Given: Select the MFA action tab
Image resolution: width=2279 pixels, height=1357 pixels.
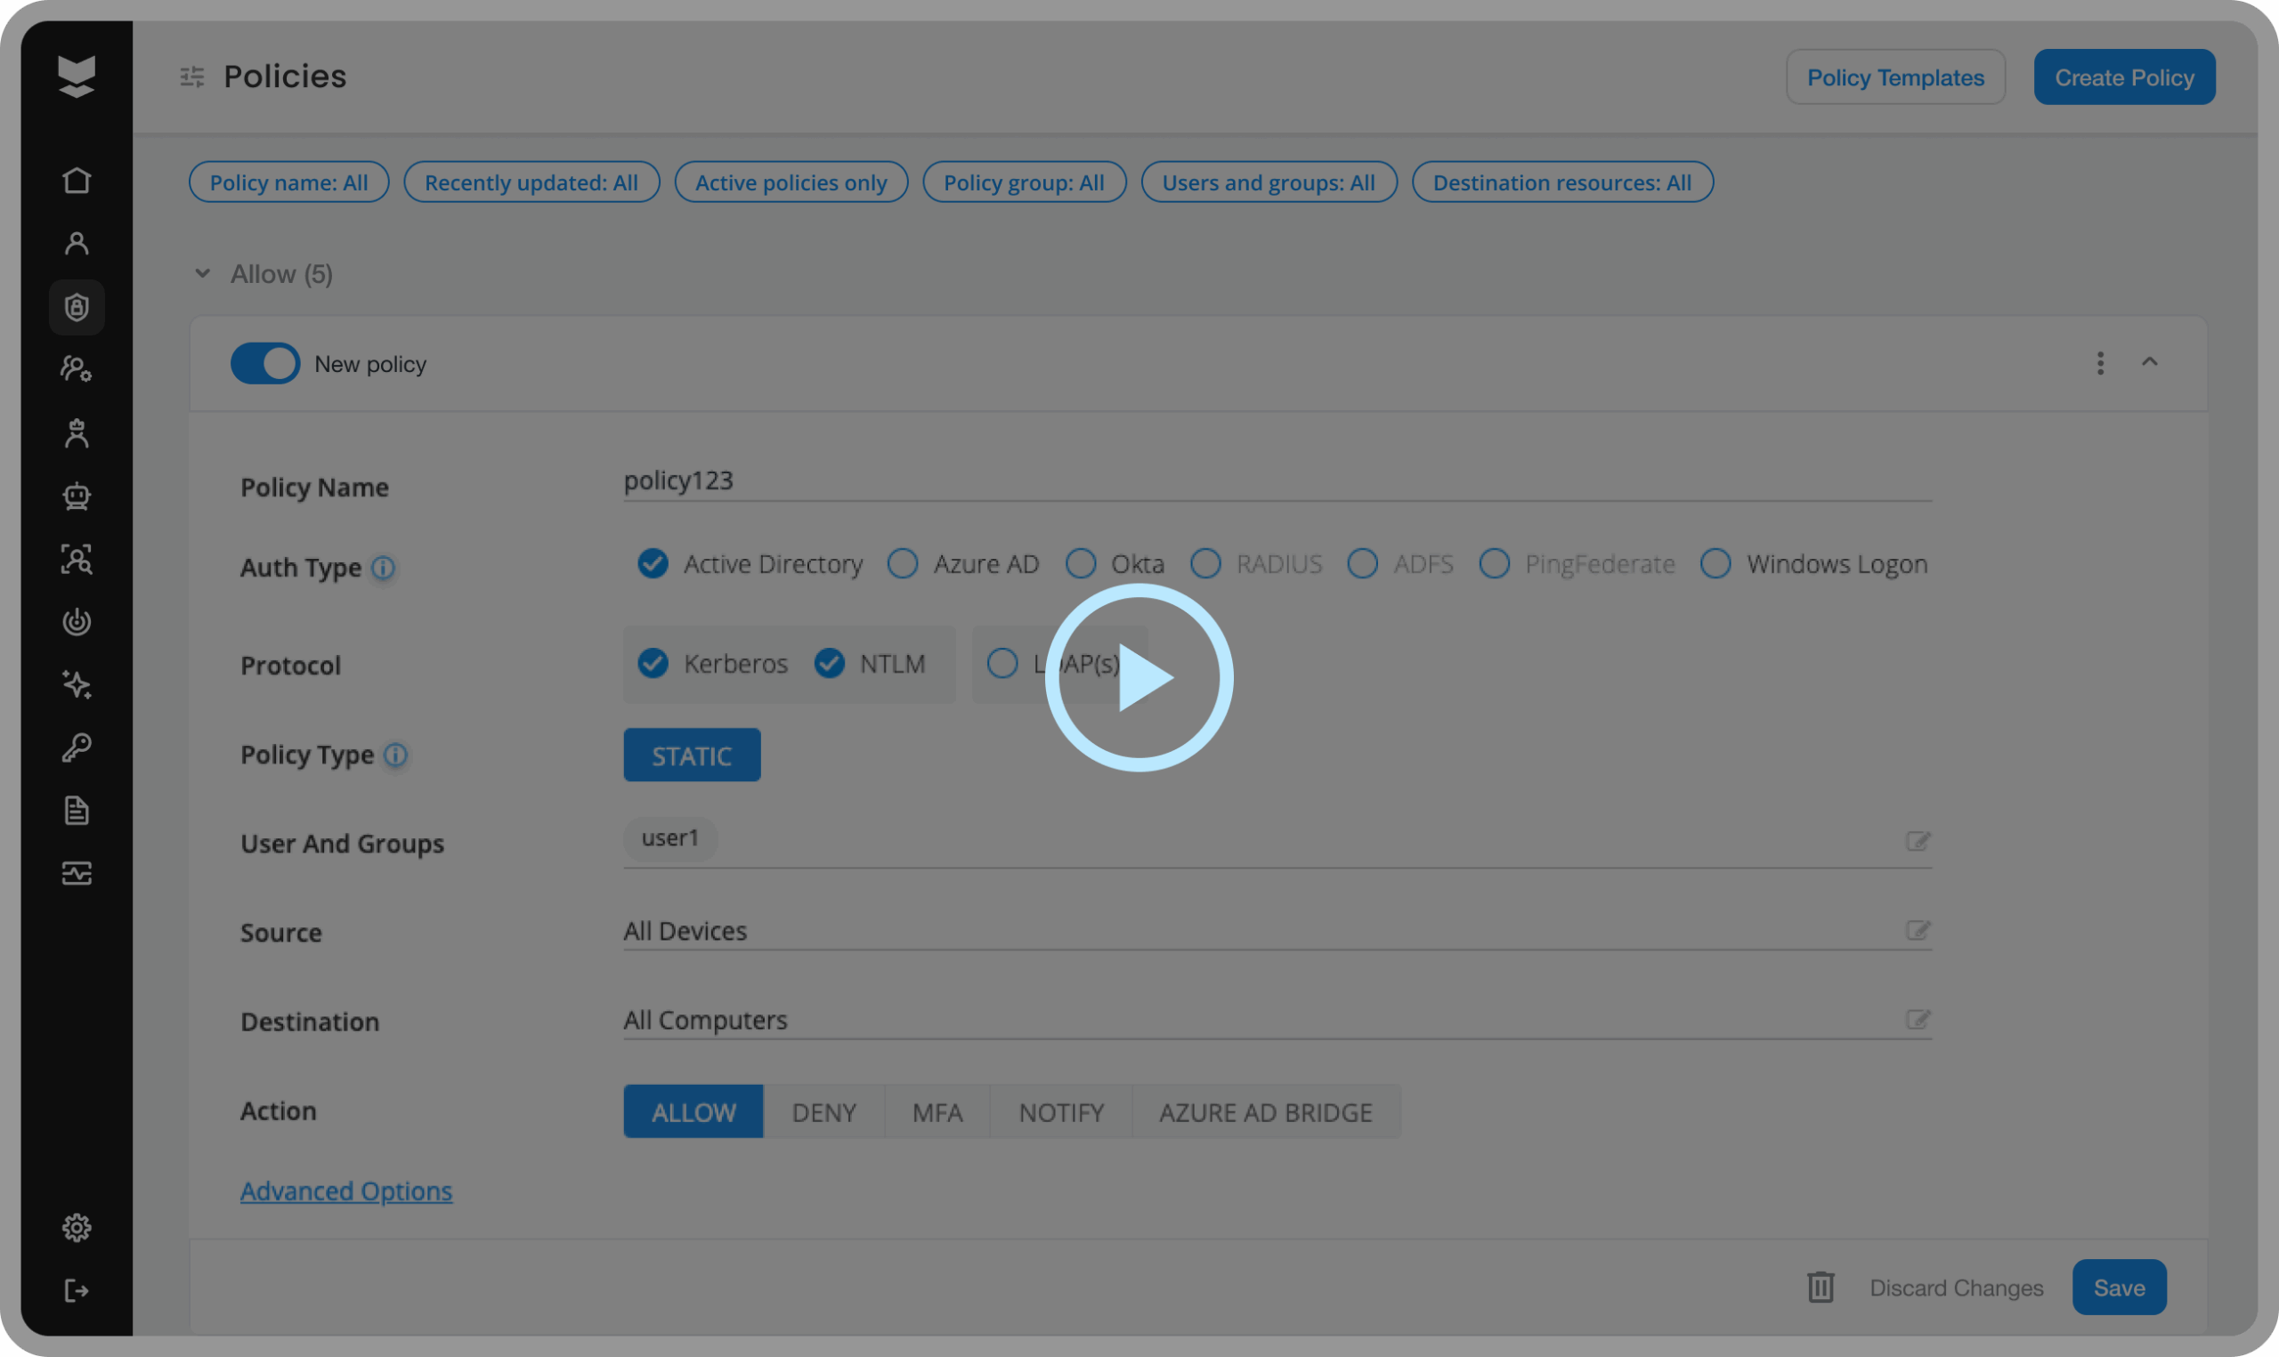Looking at the screenshot, I should click(x=937, y=1112).
